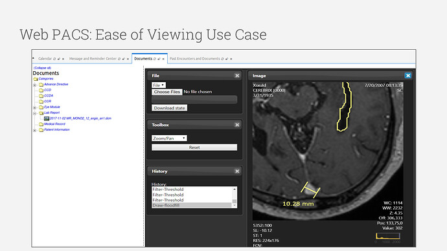Expand the Patient Information folder
The height and width of the screenshot is (251, 447).
tap(34, 130)
